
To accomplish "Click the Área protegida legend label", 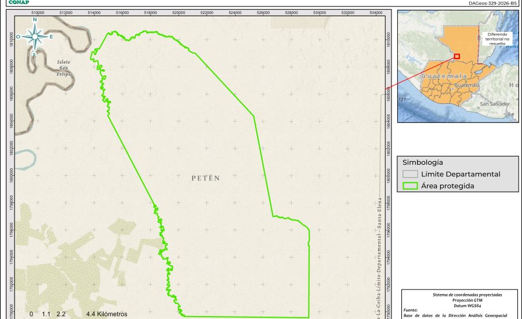I will pyautogui.click(x=448, y=186).
